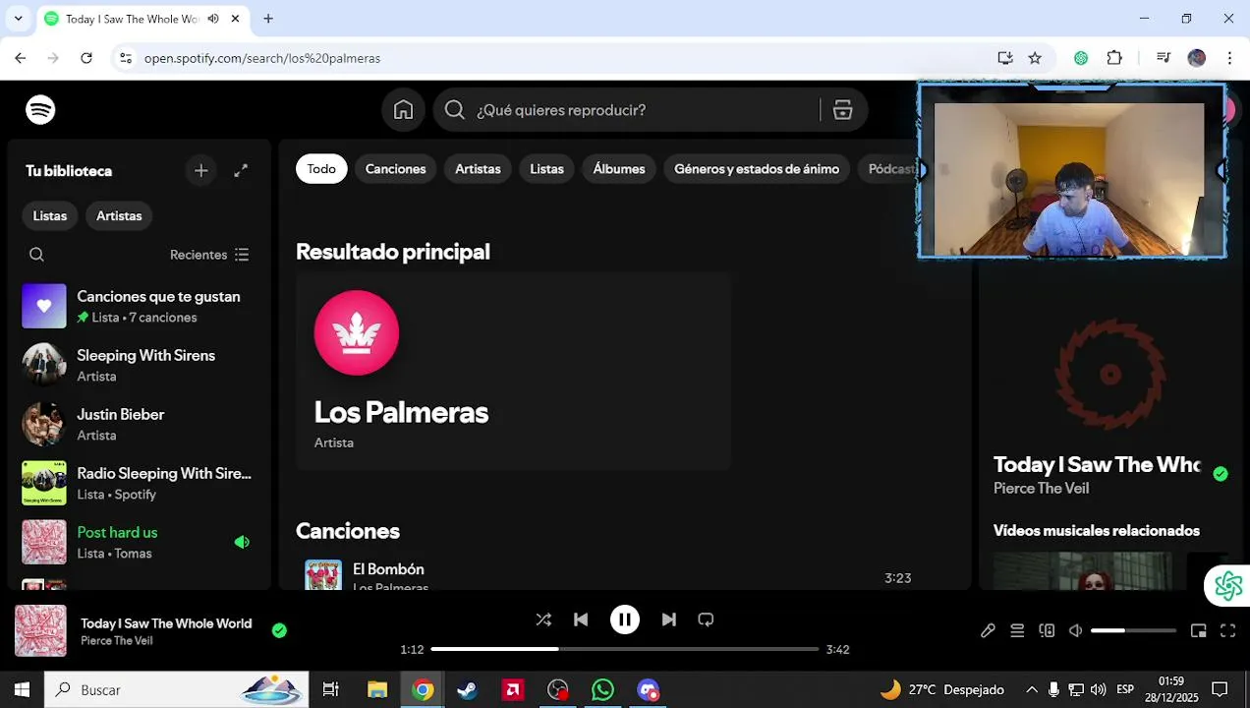The width and height of the screenshot is (1250, 708).
Task: Open Pierce The Veil link in player bar
Action: [116, 641]
